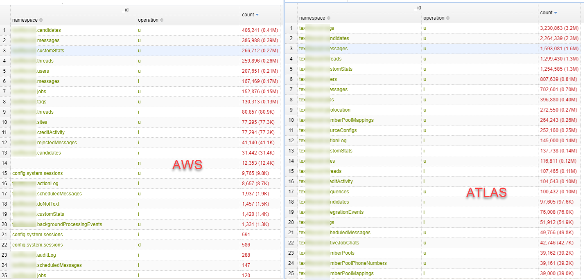Screen dimensions: 585x280
Task: Toggle sort order on the AWS operation column
Action: coord(147,20)
